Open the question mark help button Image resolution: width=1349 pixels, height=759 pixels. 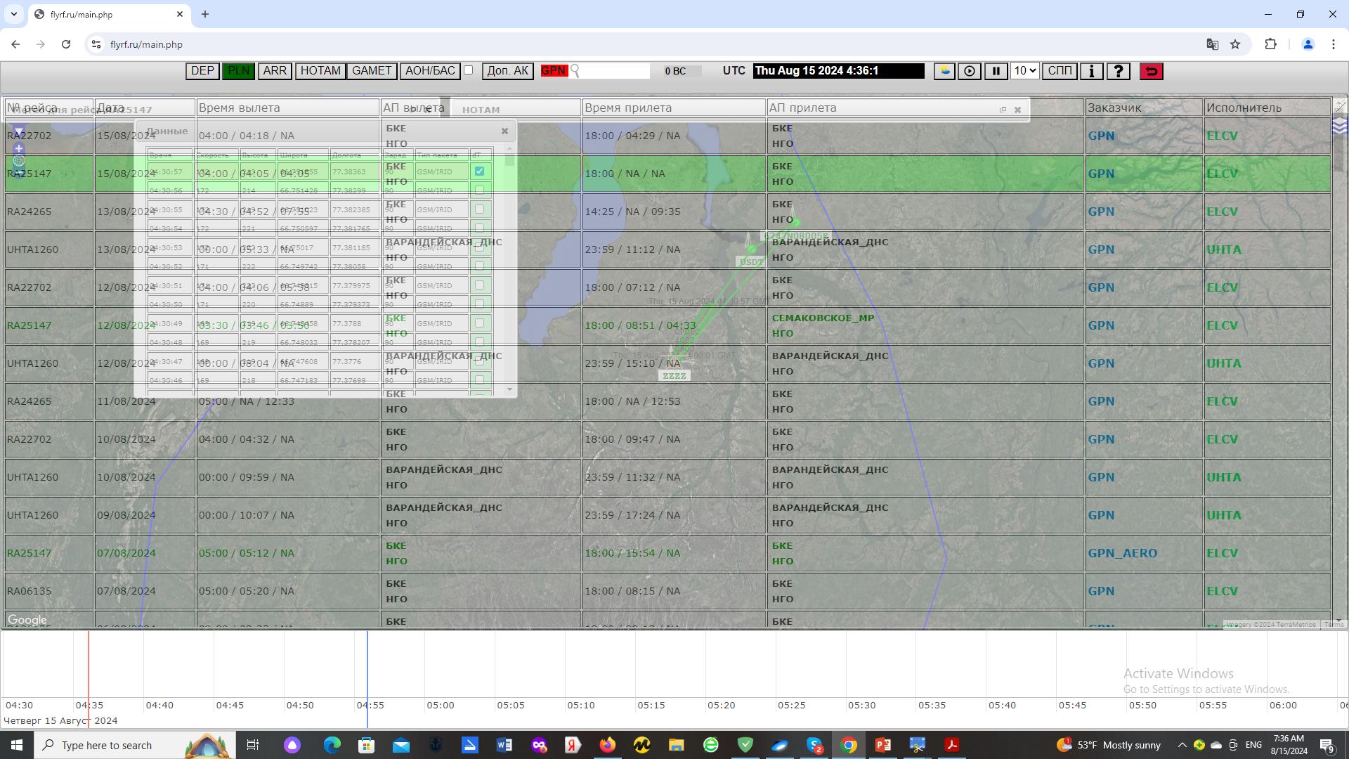(1118, 71)
